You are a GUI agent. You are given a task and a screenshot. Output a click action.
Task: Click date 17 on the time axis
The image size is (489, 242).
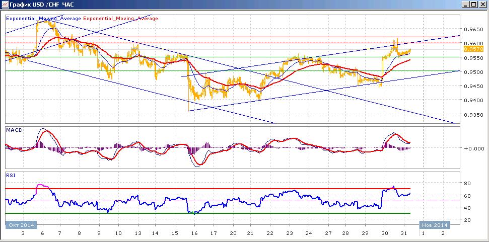pyautogui.click(x=214, y=233)
